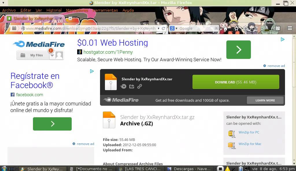Image resolution: width=296 pixels, height=171 pixels.
Task: Expand the account dropdown arrow next to My Files
Action: coord(52,55)
